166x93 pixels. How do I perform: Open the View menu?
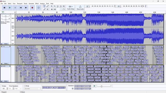click(x=14, y=3)
